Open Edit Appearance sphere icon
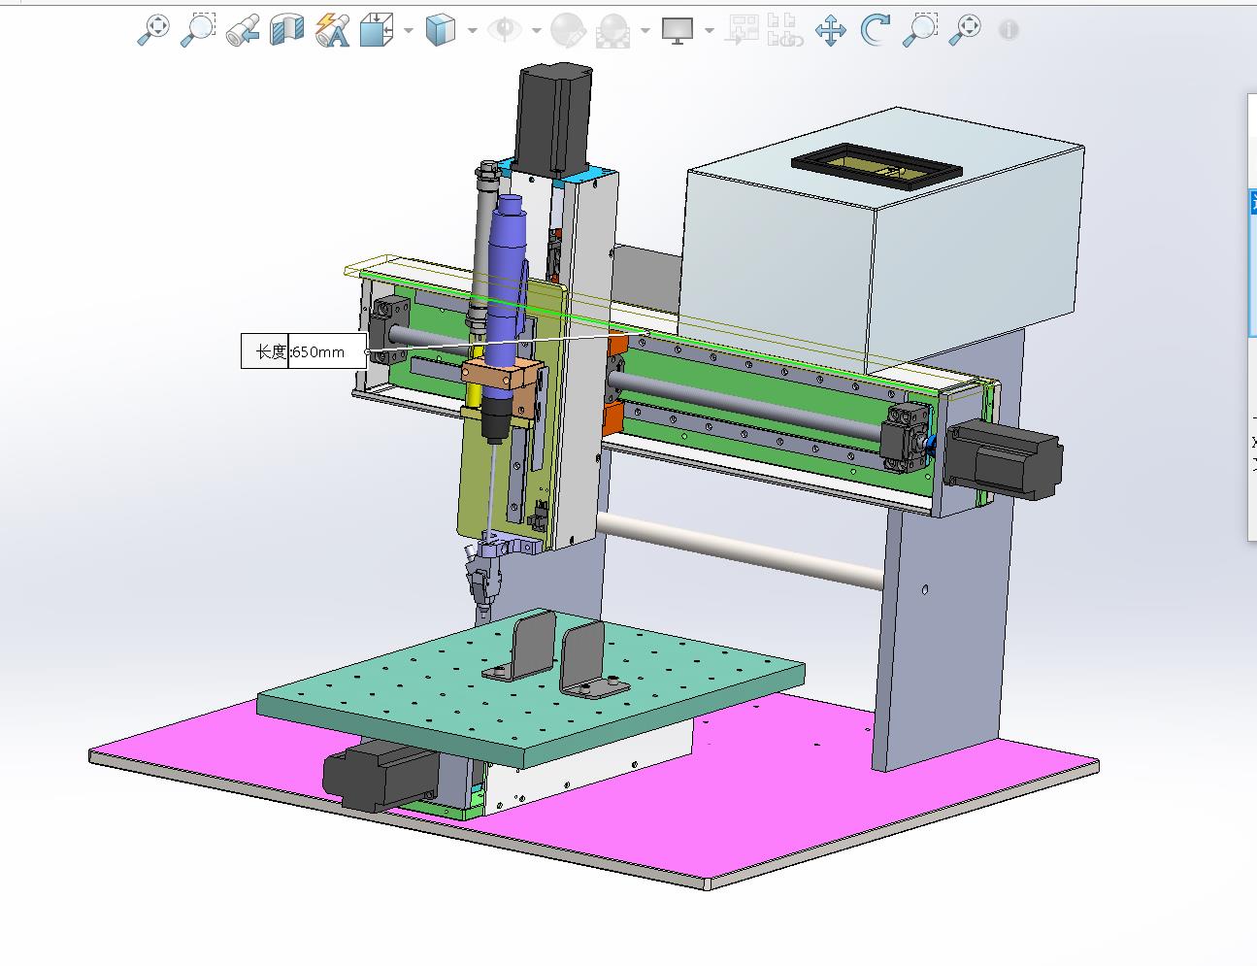Image resolution: width=1257 pixels, height=966 pixels. 567,30
